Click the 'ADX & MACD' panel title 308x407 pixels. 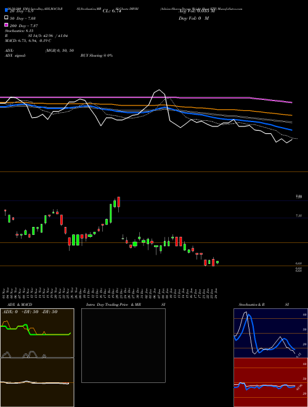pos(20,305)
